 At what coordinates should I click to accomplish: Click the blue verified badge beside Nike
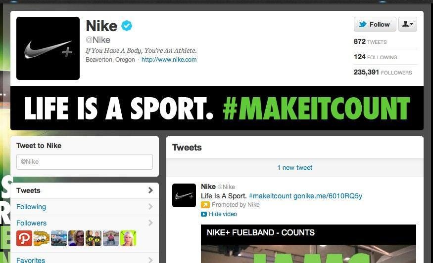point(127,26)
